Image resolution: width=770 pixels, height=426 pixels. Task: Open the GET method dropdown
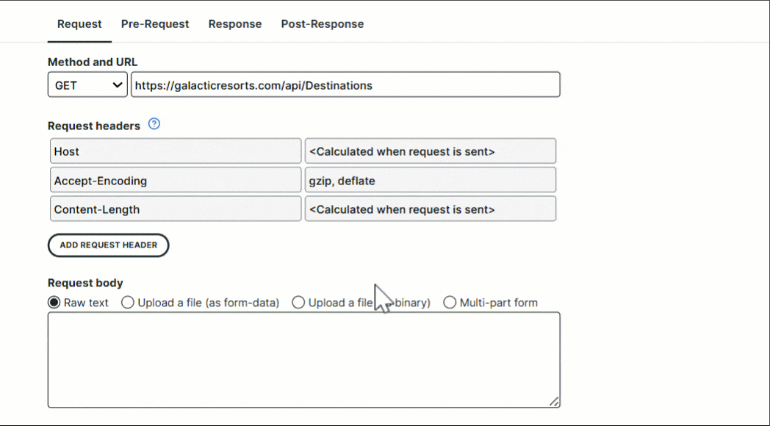88,85
